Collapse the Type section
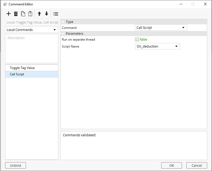 (x=63, y=22)
